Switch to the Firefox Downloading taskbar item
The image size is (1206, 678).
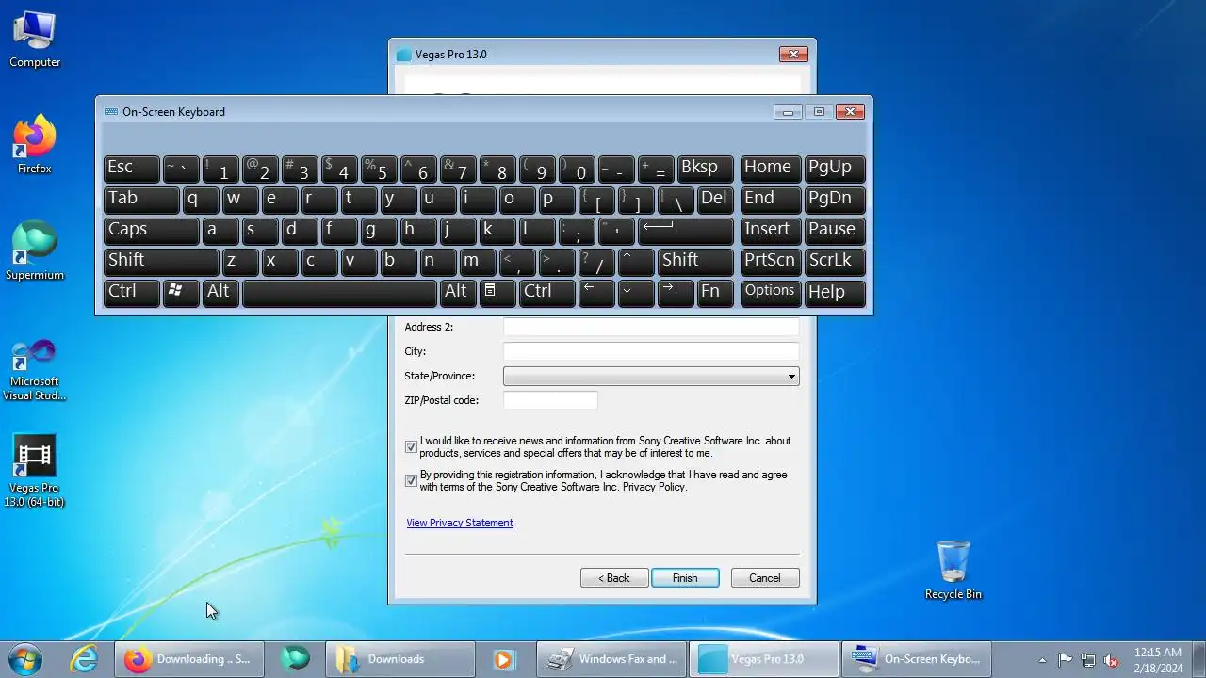tap(189, 659)
